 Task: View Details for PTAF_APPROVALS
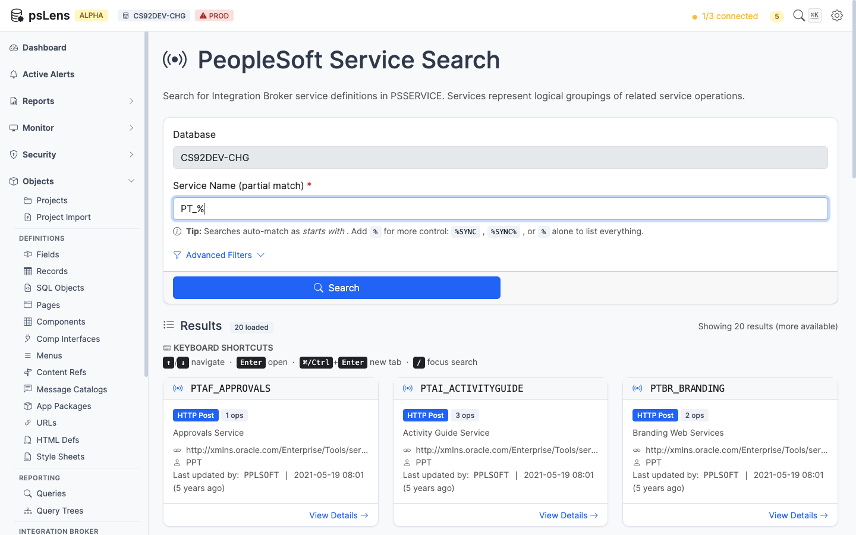pyautogui.click(x=339, y=515)
